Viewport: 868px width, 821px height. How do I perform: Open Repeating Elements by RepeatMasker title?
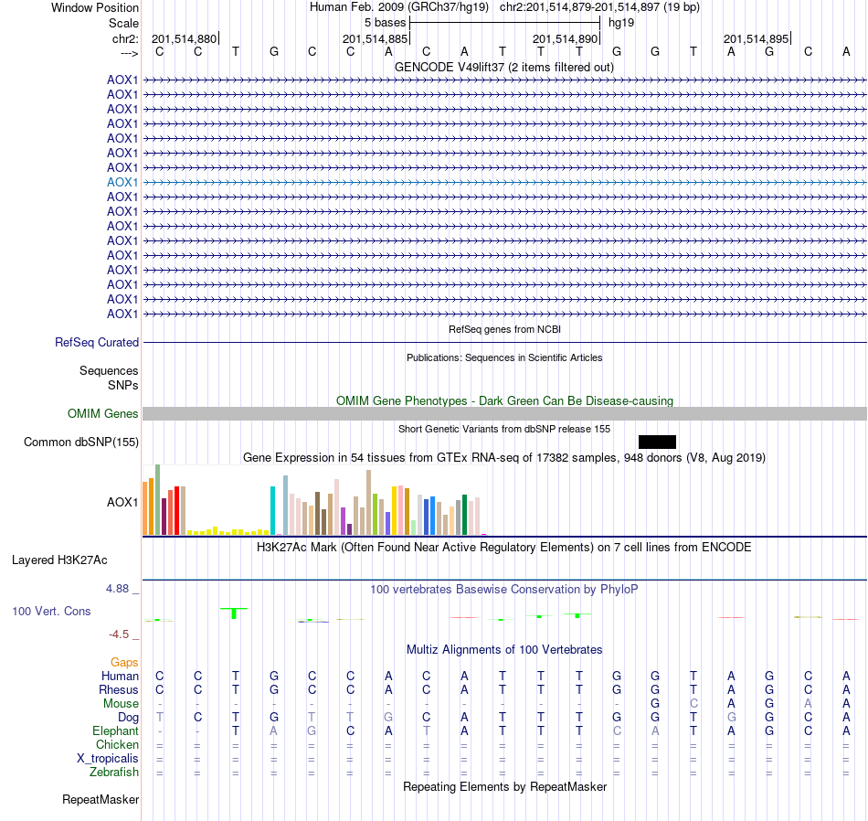[505, 786]
